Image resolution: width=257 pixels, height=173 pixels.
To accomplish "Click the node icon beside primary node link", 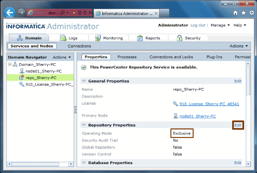I will tap(176, 116).
